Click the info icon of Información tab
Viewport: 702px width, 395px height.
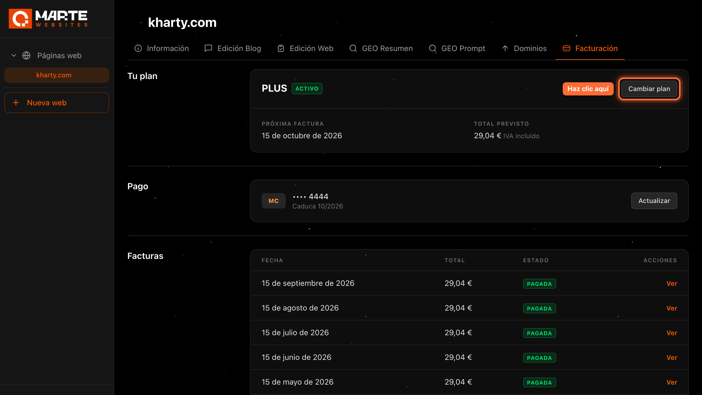pos(138,48)
